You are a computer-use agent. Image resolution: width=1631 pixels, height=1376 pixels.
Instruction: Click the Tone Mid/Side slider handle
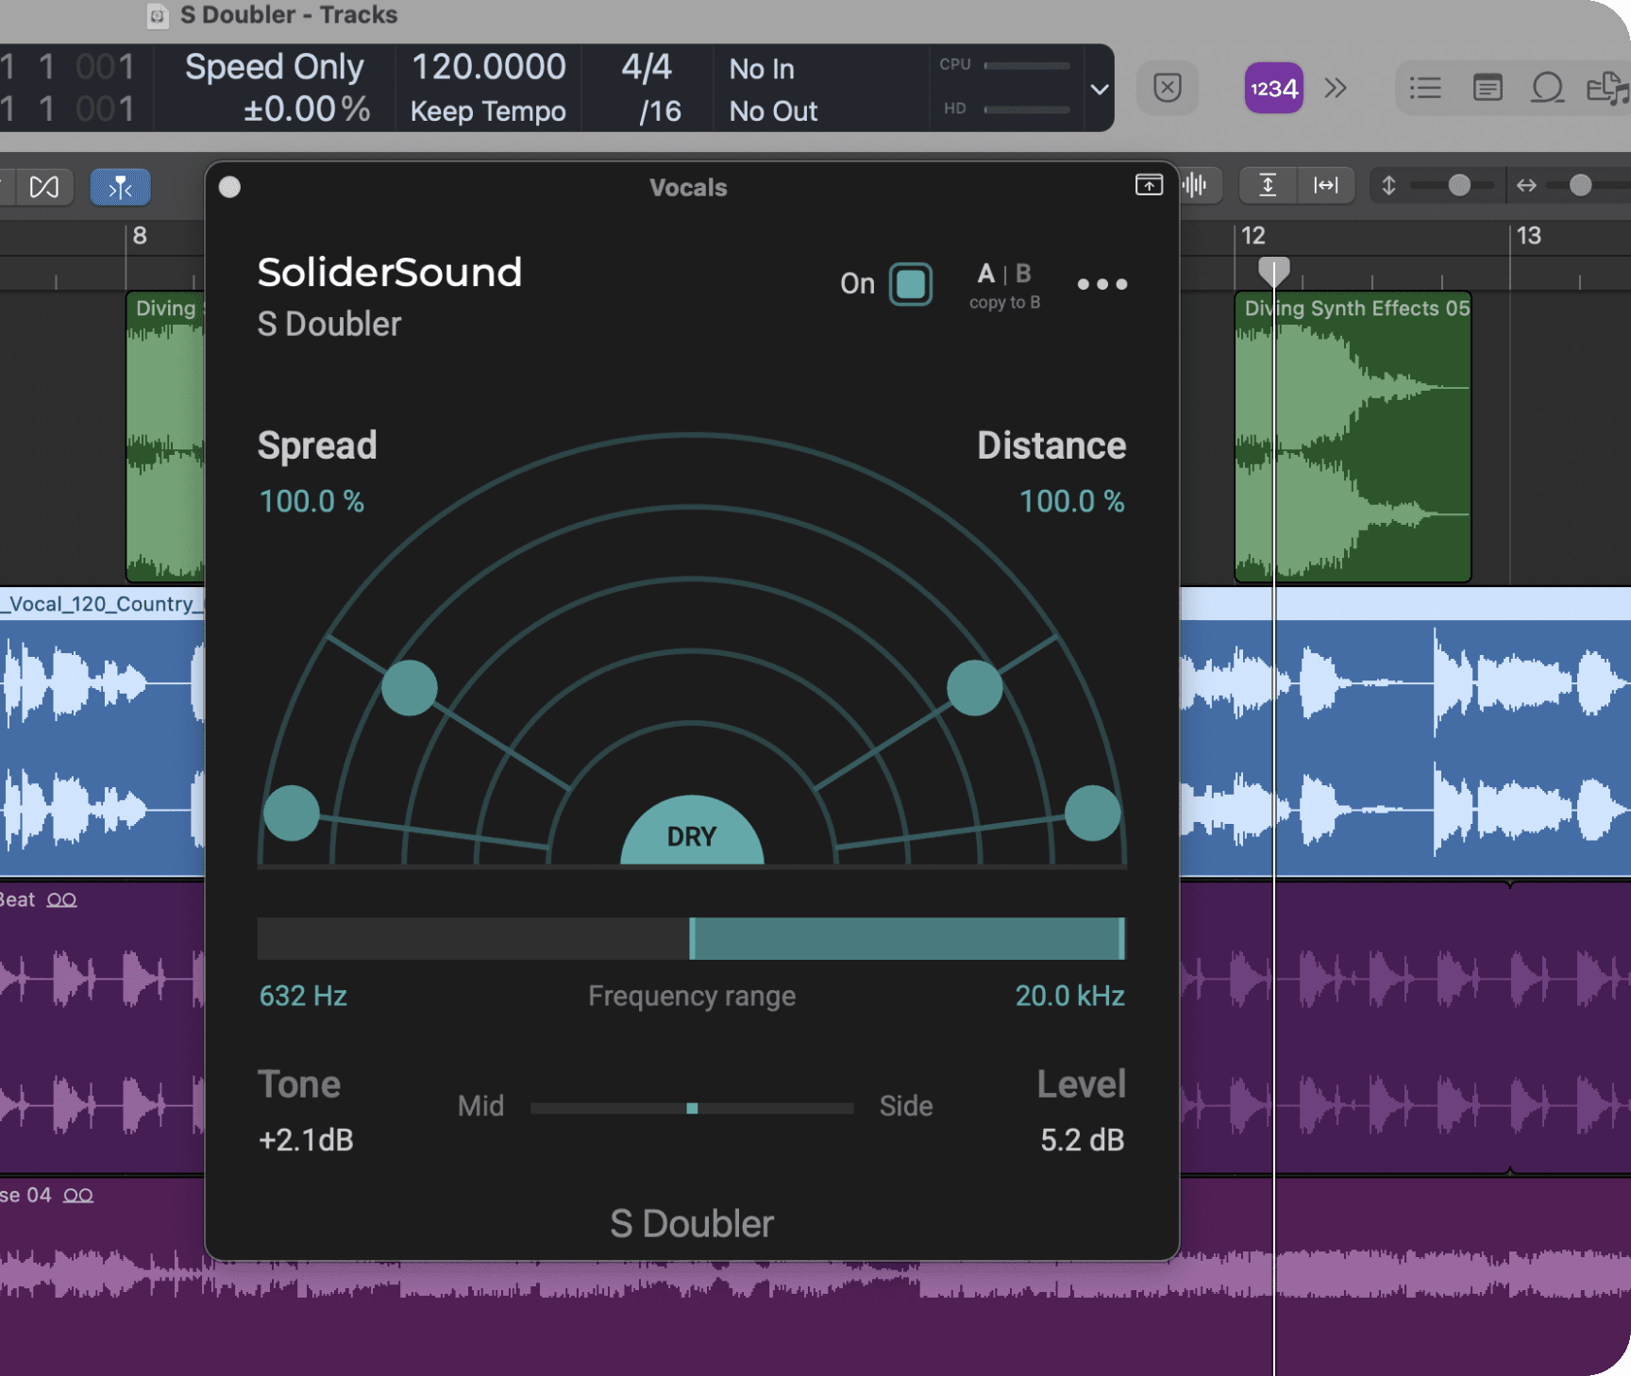(693, 1108)
